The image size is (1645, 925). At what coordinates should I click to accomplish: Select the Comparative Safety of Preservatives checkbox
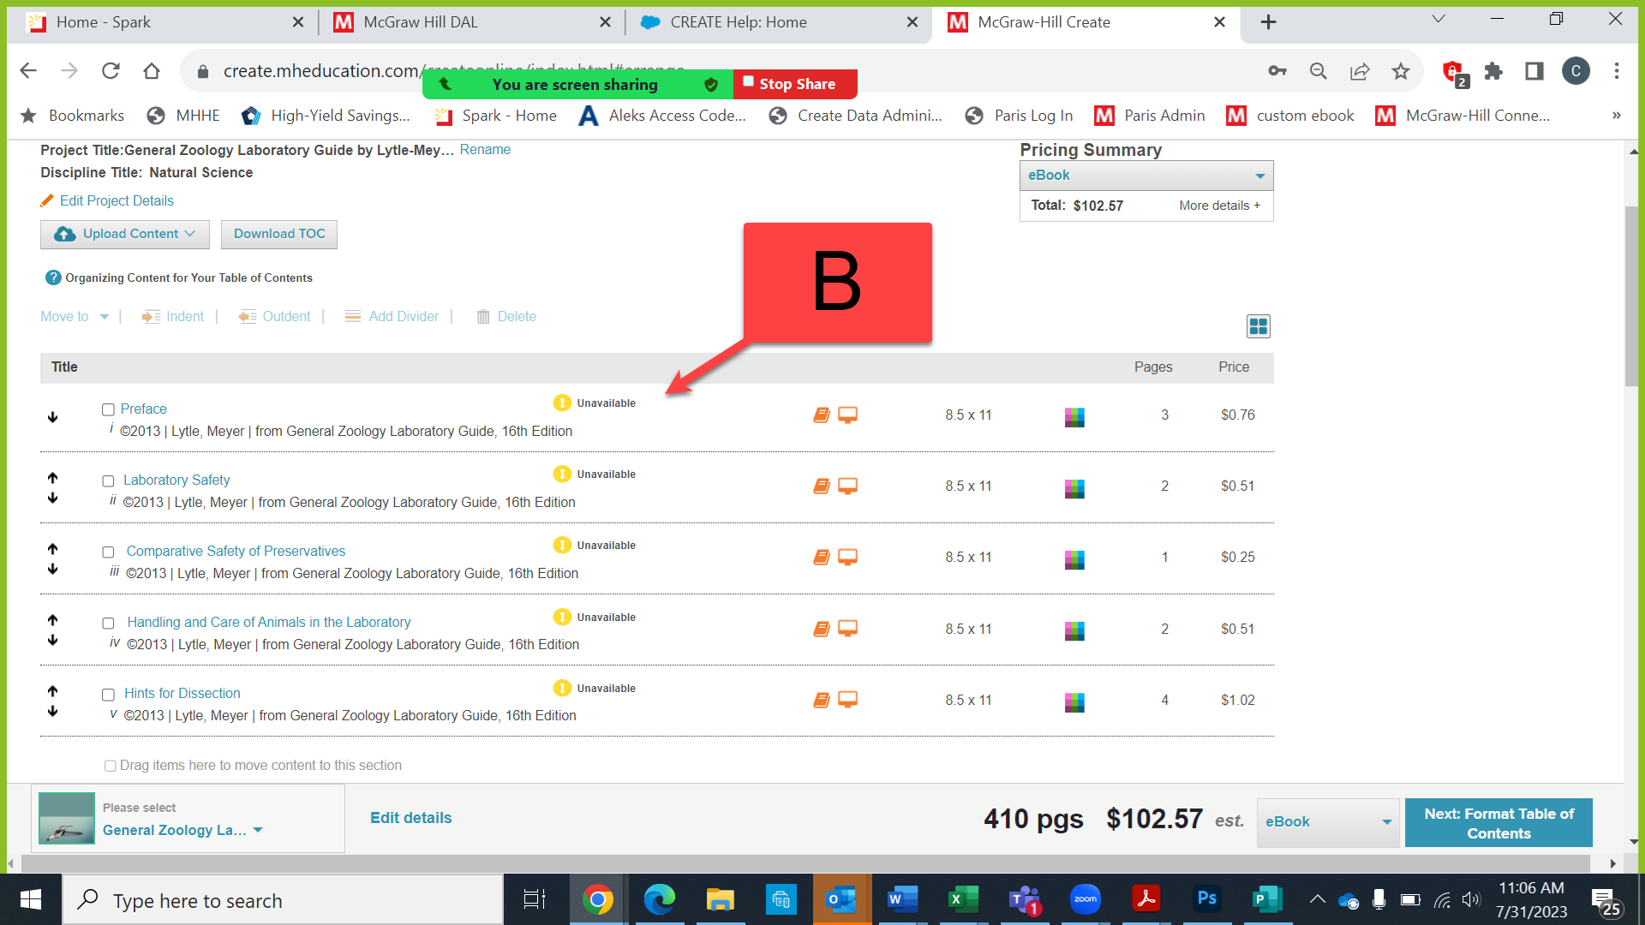coord(108,552)
